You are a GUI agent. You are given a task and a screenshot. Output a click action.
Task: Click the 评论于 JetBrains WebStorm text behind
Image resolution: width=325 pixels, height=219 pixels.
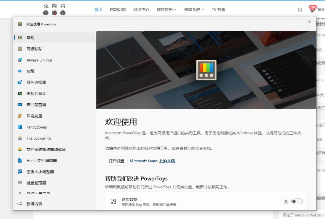pyautogui.click(x=304, y=215)
